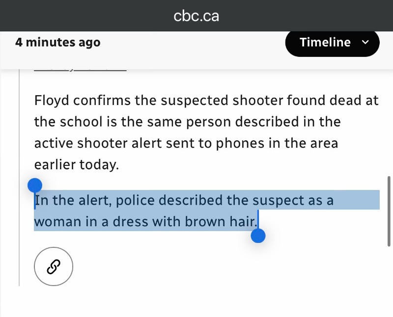
Task: Tap the lower text selection end handle
Action: point(258,236)
